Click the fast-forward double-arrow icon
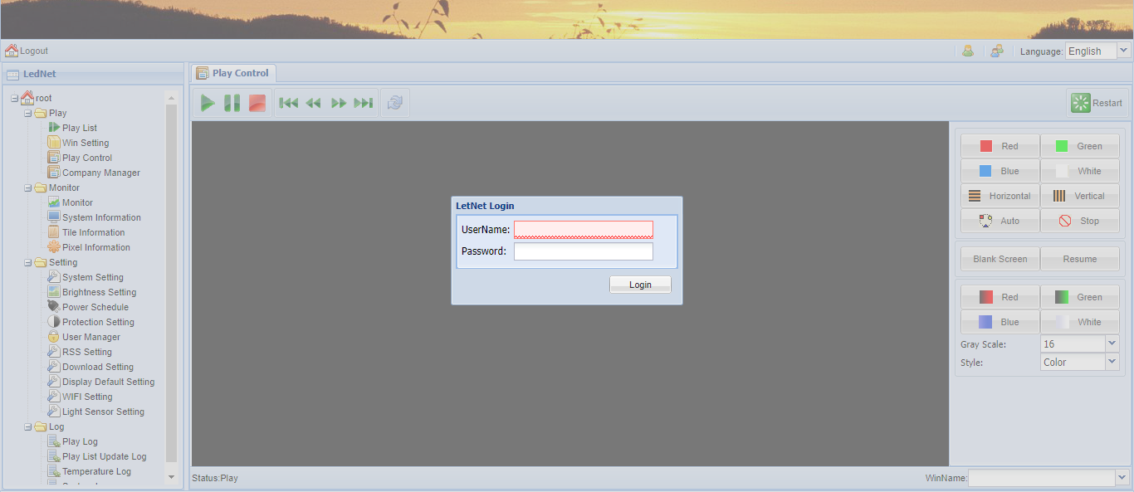The height and width of the screenshot is (492, 1134). pyautogui.click(x=339, y=103)
